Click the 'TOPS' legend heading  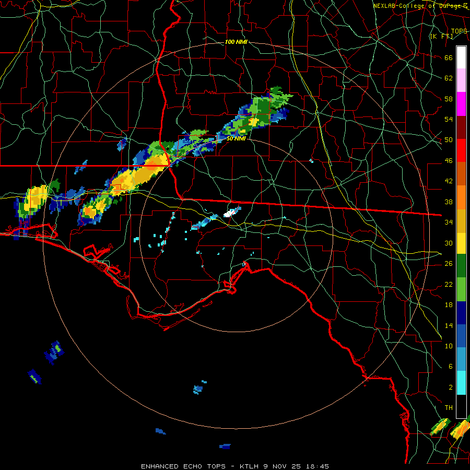pos(459,31)
